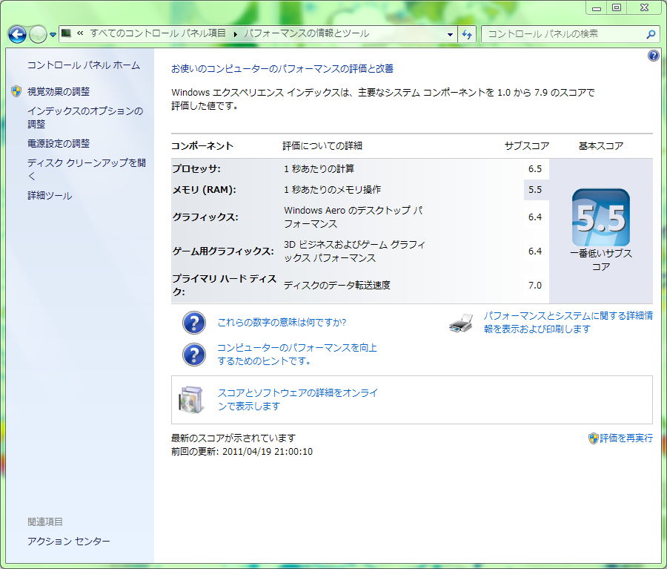The image size is (667, 569).
Task: Click お使いのコンピューターのパフォーマンスの評価と改善 heading
Action: pyautogui.click(x=282, y=68)
